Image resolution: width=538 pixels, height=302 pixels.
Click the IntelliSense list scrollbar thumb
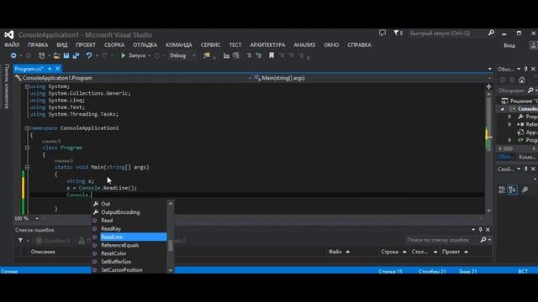pos(171,246)
